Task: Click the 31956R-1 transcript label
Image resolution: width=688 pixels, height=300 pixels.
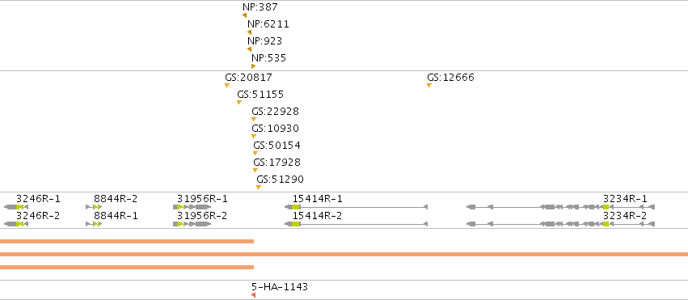Action: click(202, 199)
